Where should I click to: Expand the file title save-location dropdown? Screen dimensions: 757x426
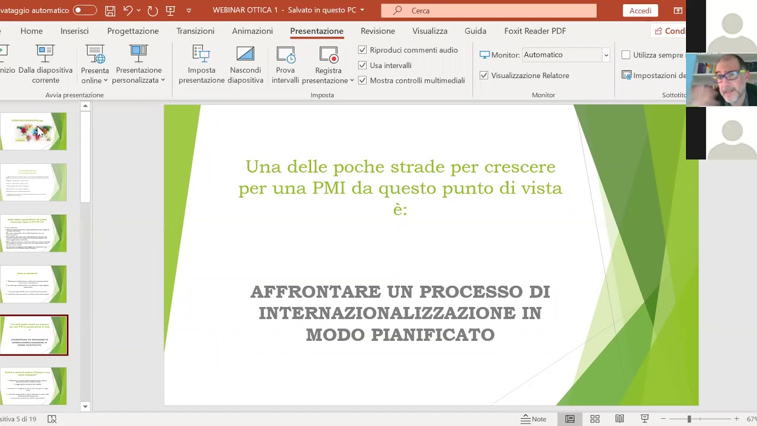click(362, 10)
